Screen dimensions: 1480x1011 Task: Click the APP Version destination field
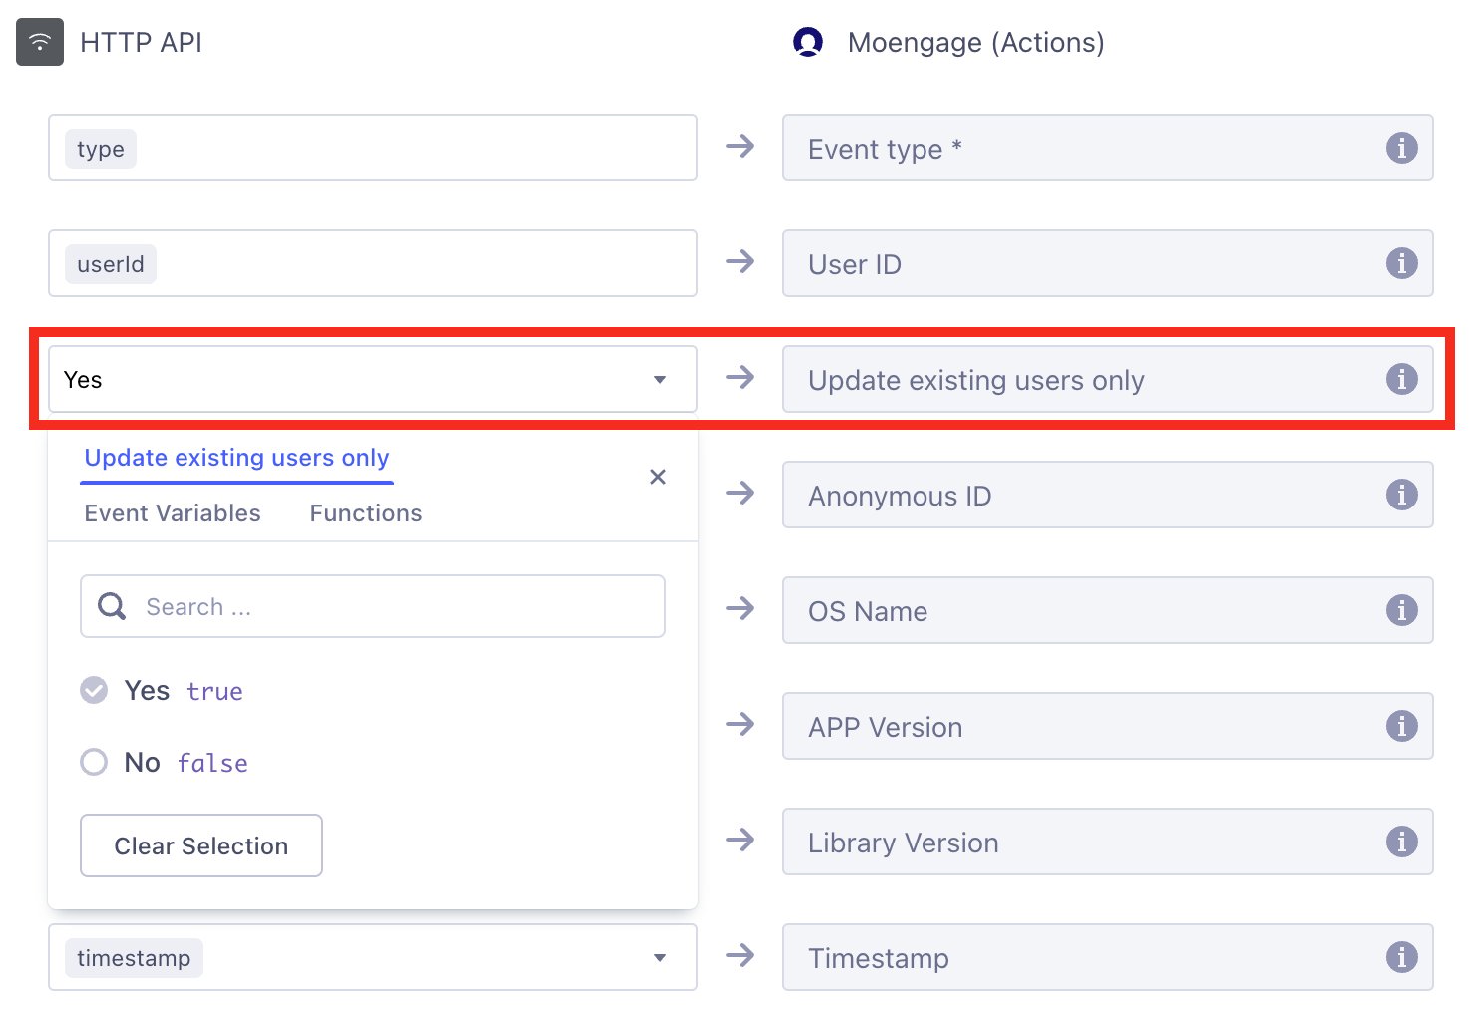tap(1108, 726)
